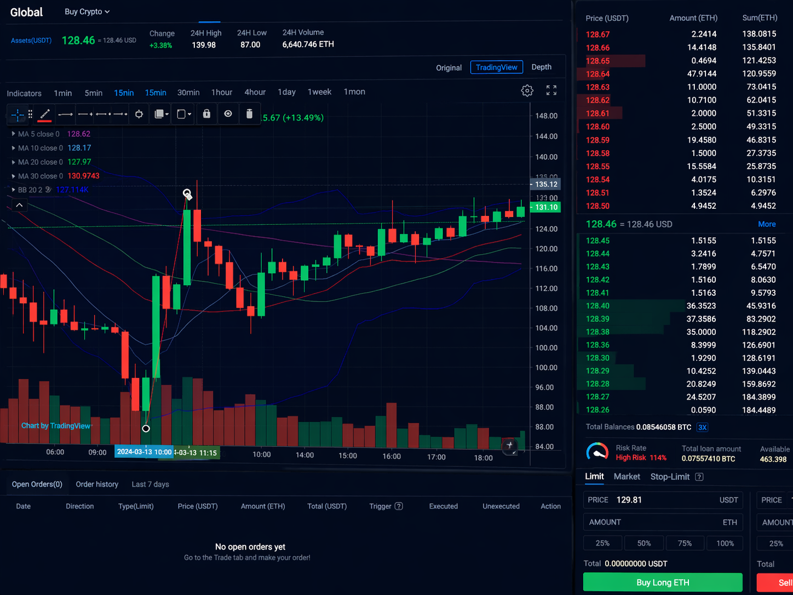Switch to the Stop-Limit order tab
This screenshot has height=595, width=793.
coord(670,477)
